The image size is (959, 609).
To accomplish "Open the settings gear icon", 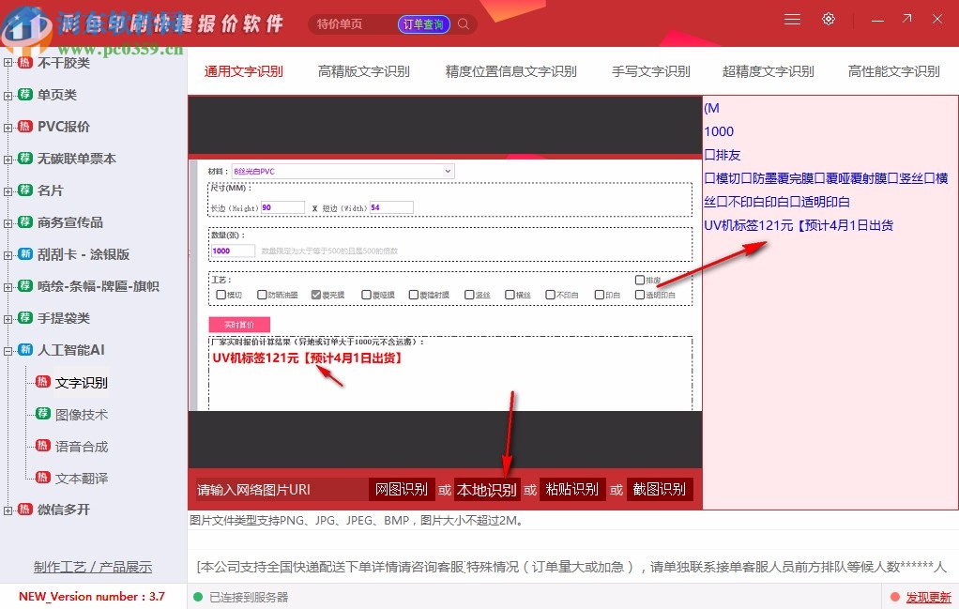I will 828,18.
